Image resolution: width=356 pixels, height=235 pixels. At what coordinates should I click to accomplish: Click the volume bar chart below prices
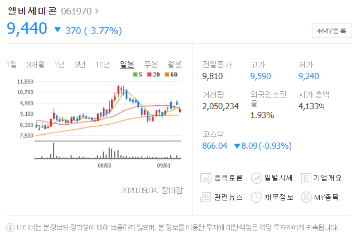tap(108, 151)
